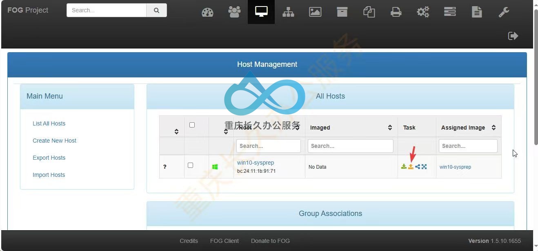Image resolution: width=538 pixels, height=251 pixels.
Task: Click the logout arrow icon
Action: coord(513,36)
